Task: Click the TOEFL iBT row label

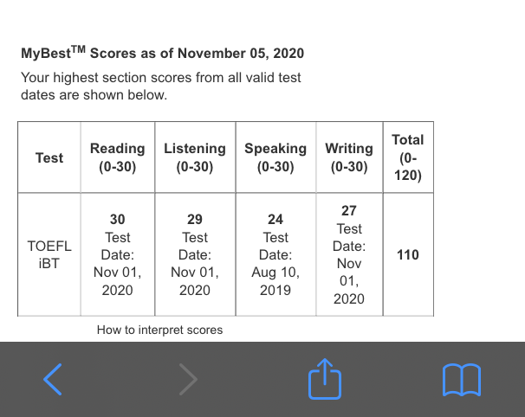Action: [49, 254]
